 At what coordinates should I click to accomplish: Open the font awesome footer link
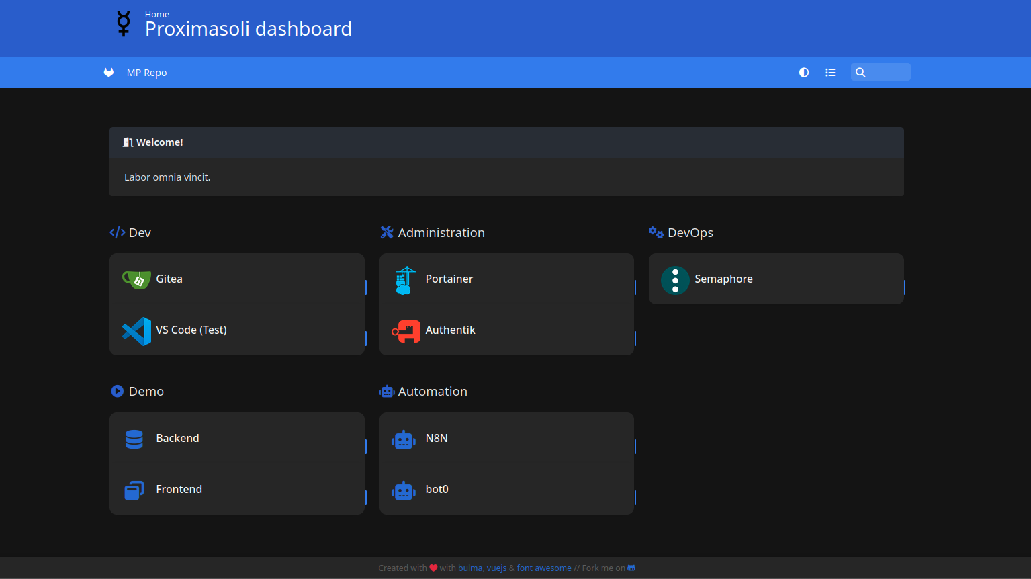click(x=544, y=568)
